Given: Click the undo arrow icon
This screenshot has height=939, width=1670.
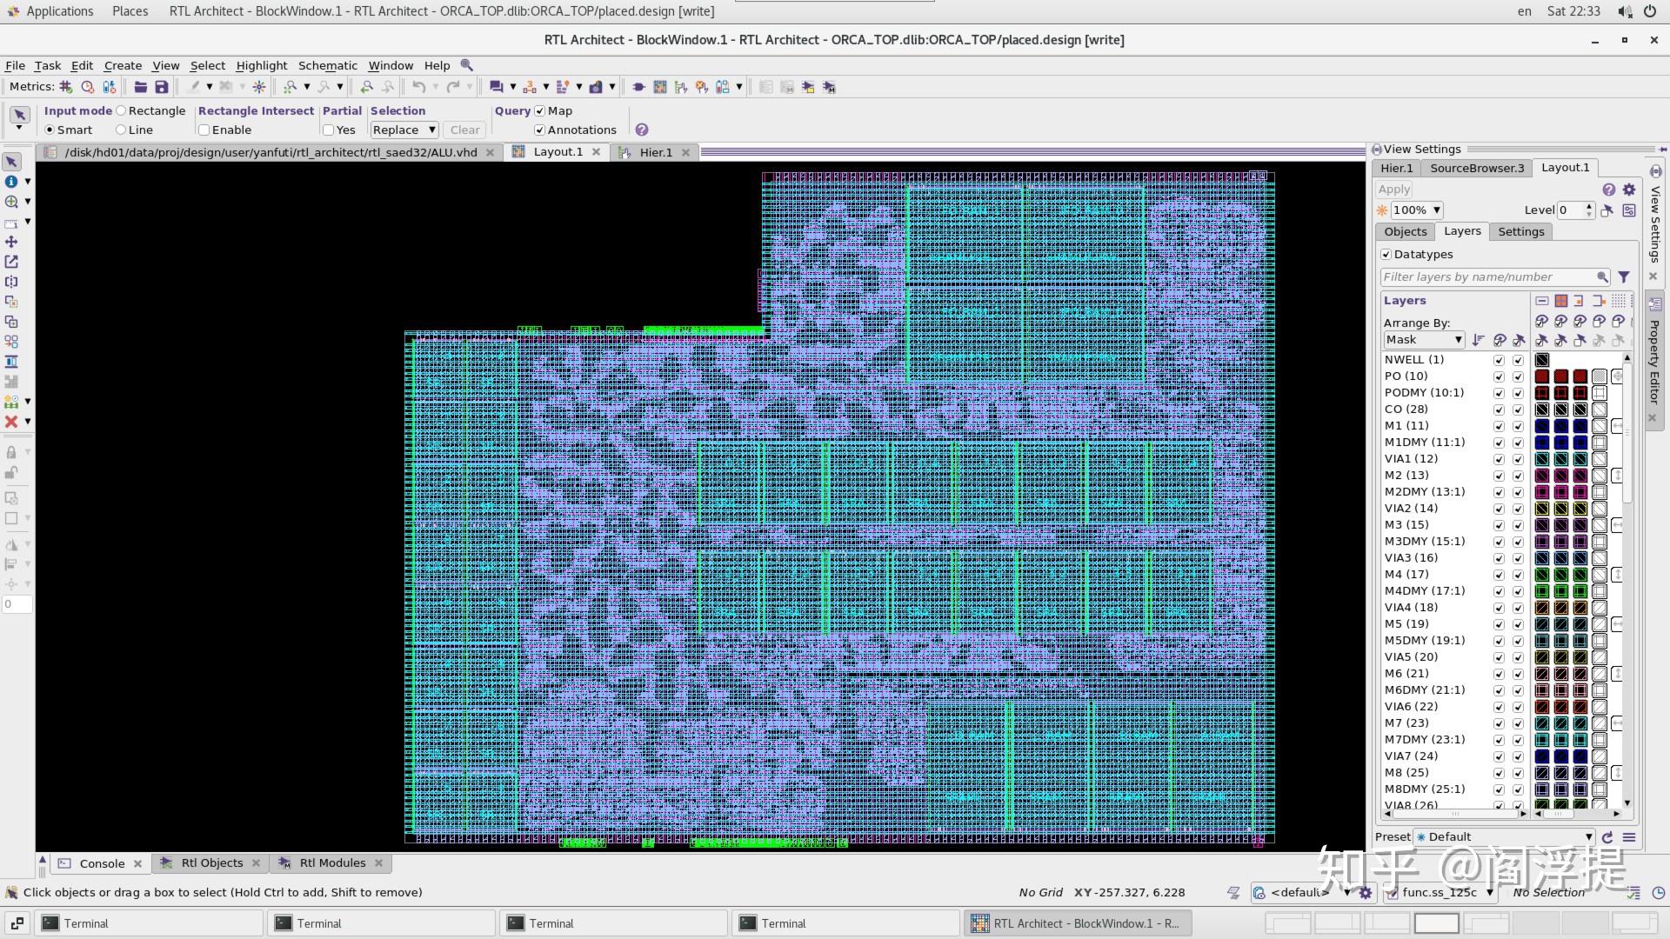Looking at the screenshot, I should [x=419, y=87].
